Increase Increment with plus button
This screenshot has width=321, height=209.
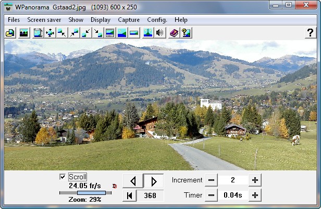255,180
